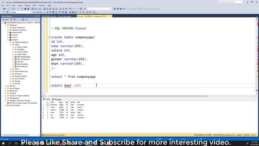
Task: Open the Connect dropdown in Object Explorer
Action: pyautogui.click(x=6, y=19)
